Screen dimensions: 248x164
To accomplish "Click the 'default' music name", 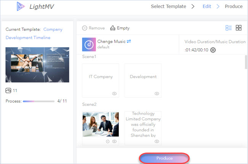I will point(103,47).
